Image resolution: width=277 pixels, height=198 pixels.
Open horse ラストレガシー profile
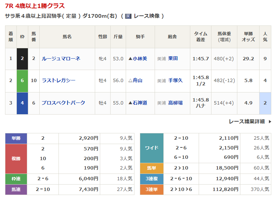[58, 80]
